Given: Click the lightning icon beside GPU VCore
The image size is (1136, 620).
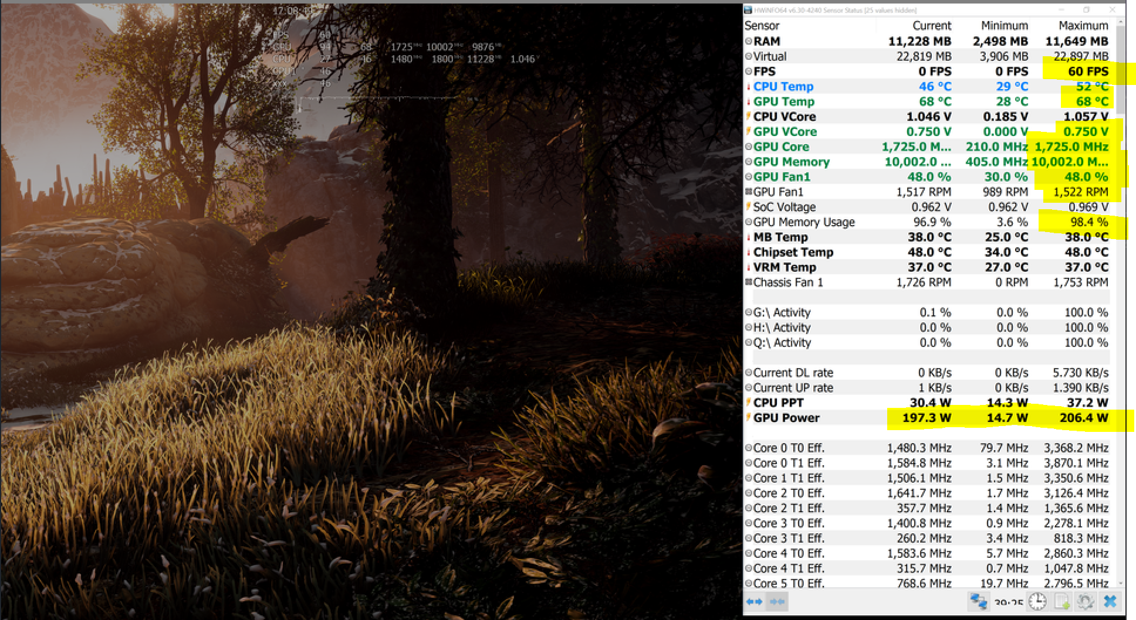Looking at the screenshot, I should tap(749, 132).
